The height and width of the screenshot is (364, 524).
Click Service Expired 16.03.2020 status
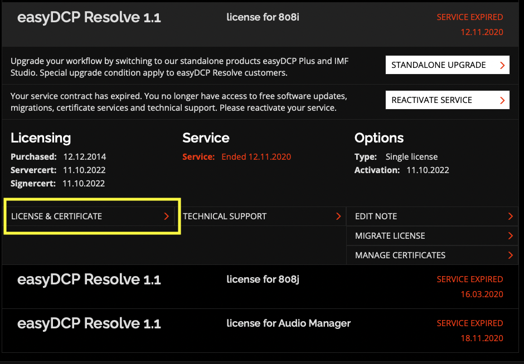pos(470,287)
